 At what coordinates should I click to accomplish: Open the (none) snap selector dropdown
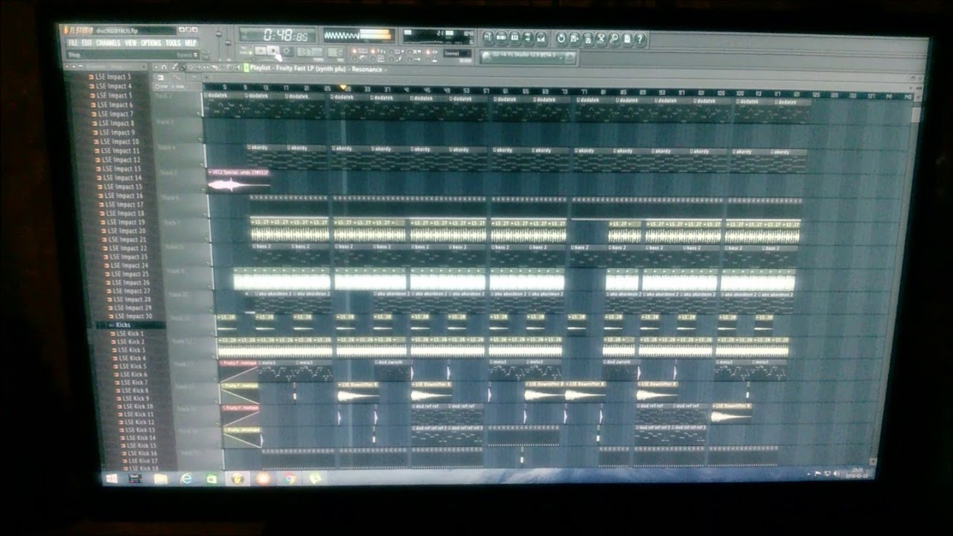coord(457,53)
